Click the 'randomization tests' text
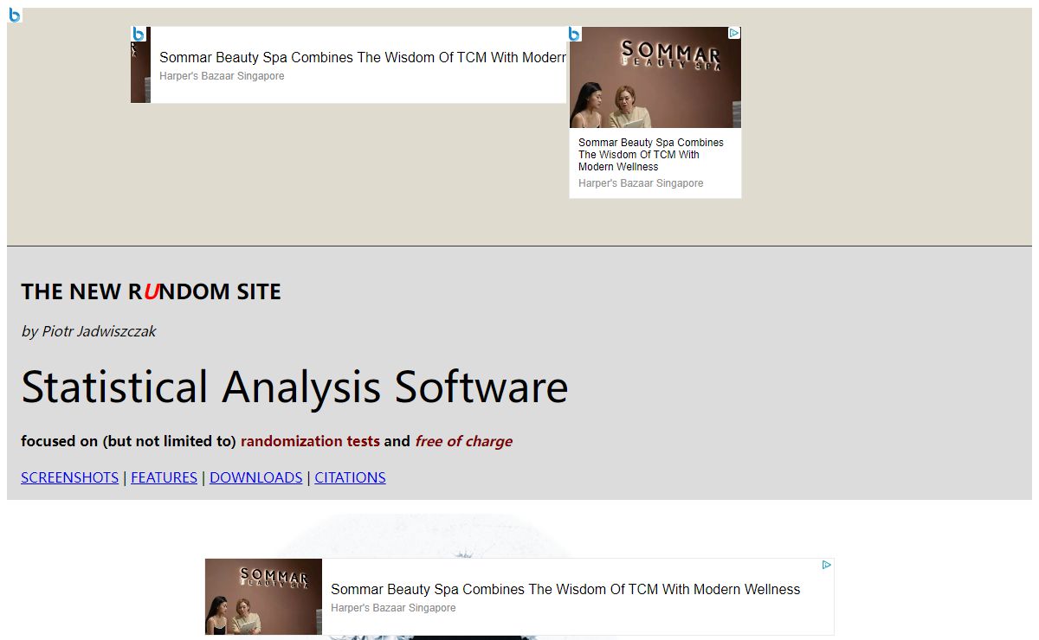 [310, 441]
